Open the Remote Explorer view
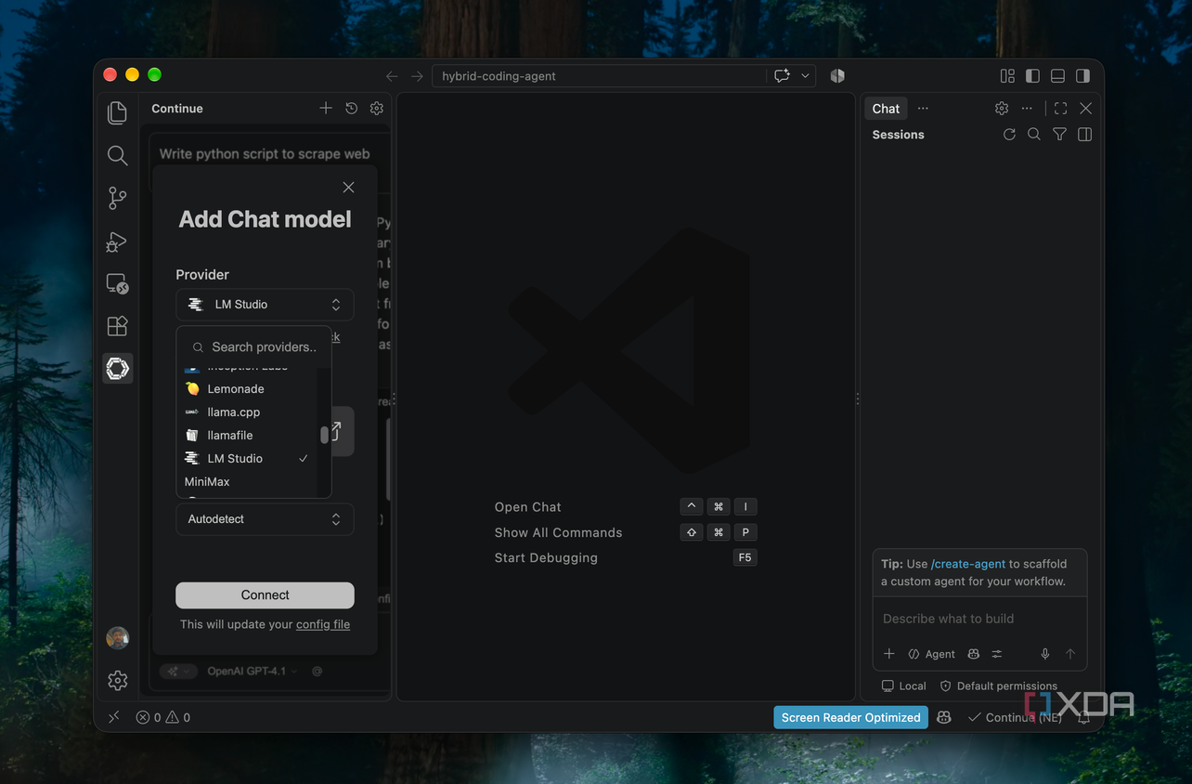The height and width of the screenshot is (784, 1192). (x=117, y=283)
